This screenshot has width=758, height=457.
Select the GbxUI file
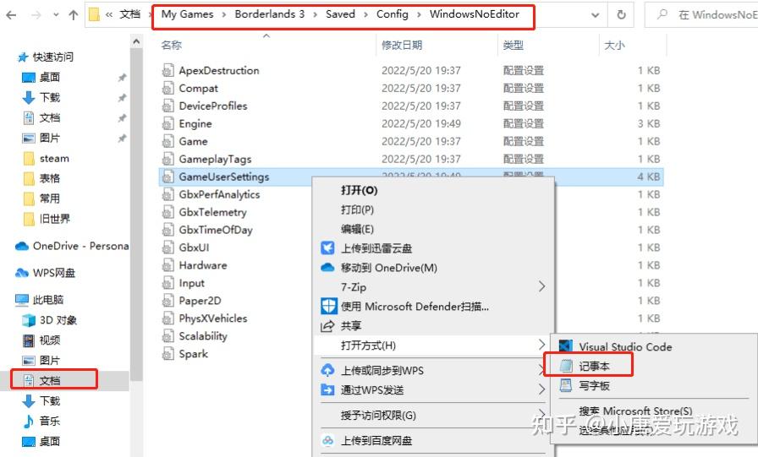point(194,248)
